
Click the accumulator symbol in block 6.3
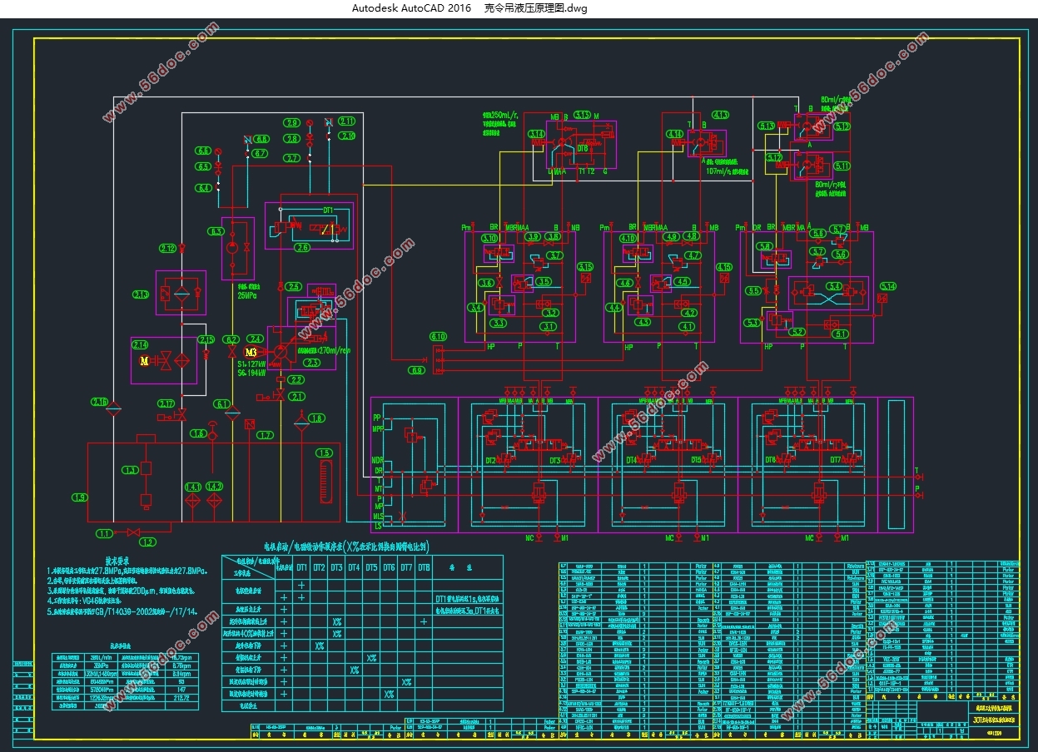click(233, 249)
